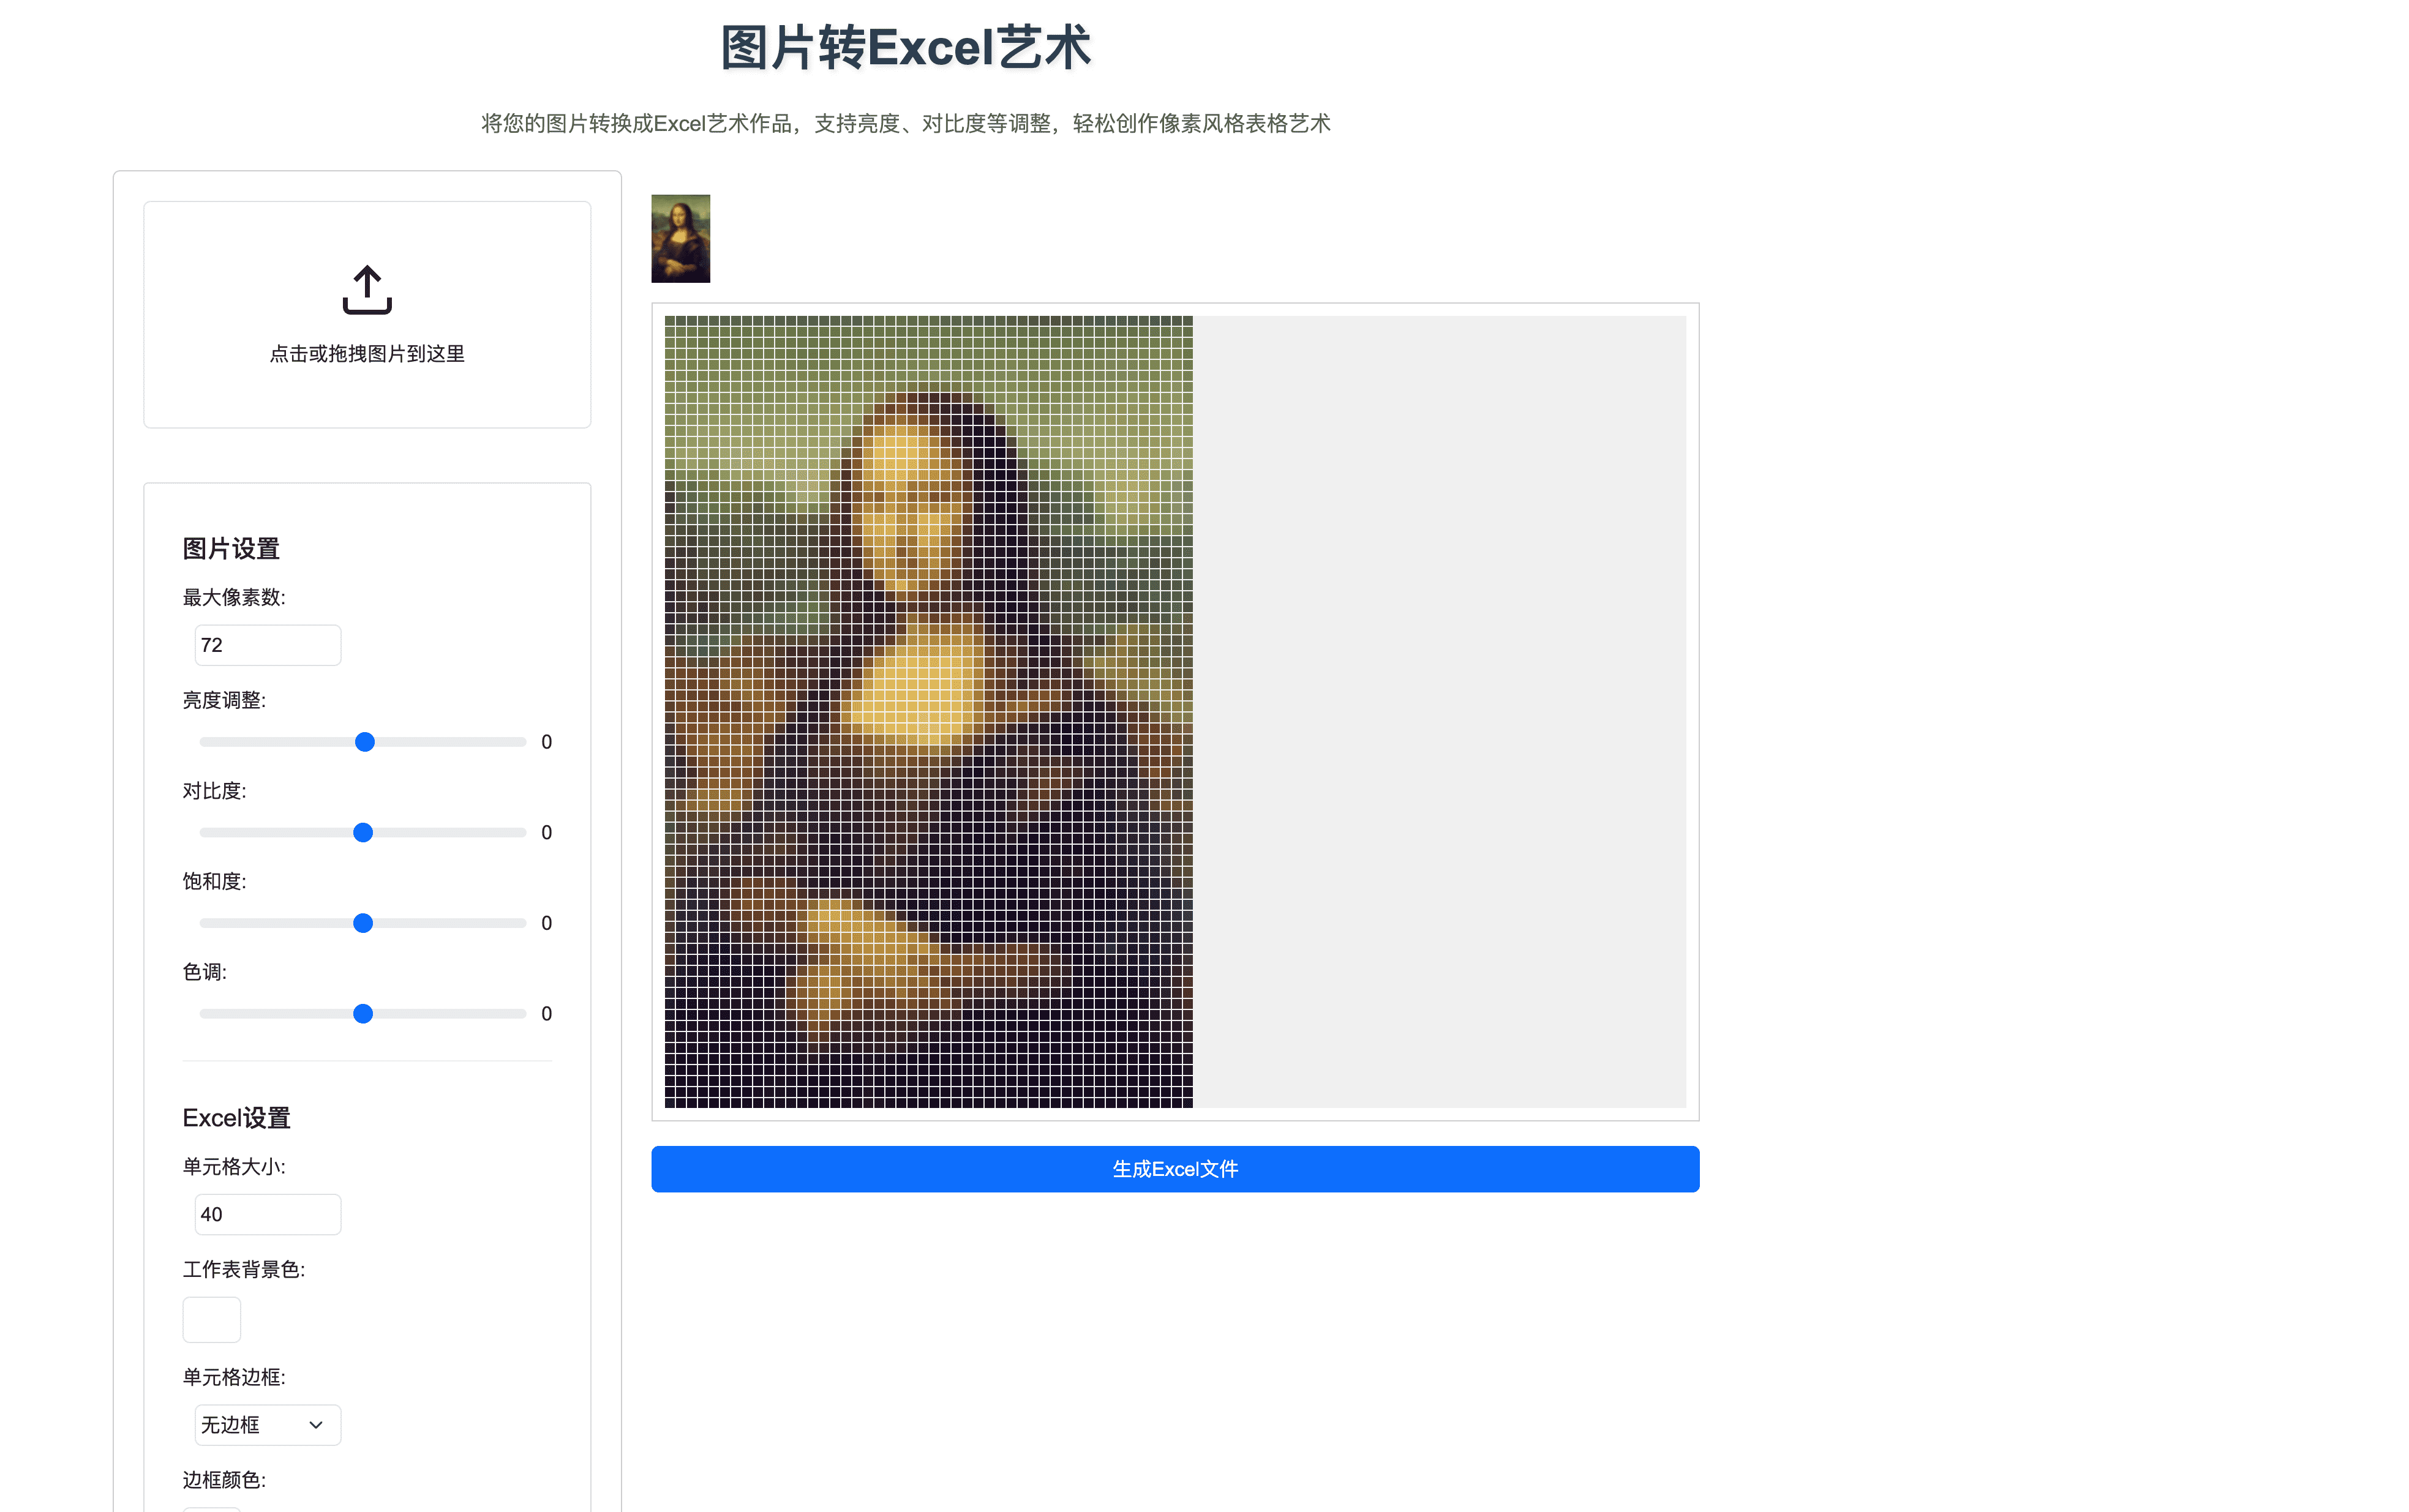Click the Excel设置 section heading
2409x1512 pixels.
tap(236, 1118)
